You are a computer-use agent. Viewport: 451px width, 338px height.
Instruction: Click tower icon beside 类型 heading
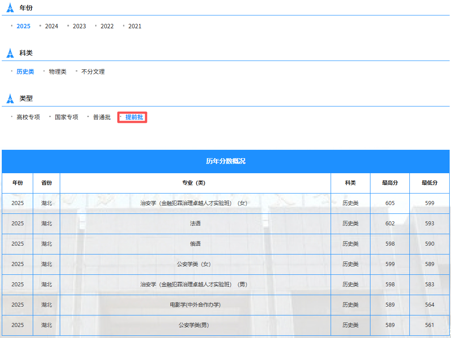(10, 99)
